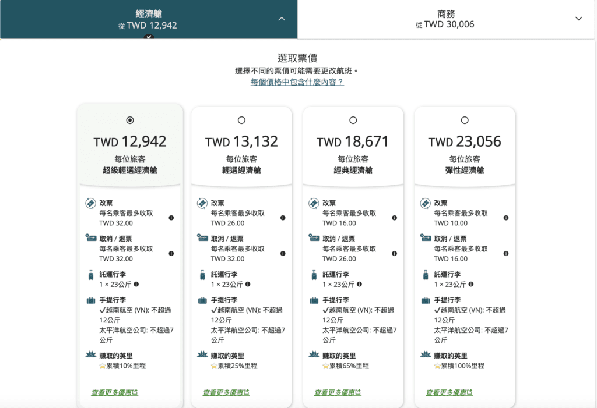Screen dimensions: 597x408
Task: Select the TWD 13,132 輕選經濟艙 radio button
Action: point(241,120)
